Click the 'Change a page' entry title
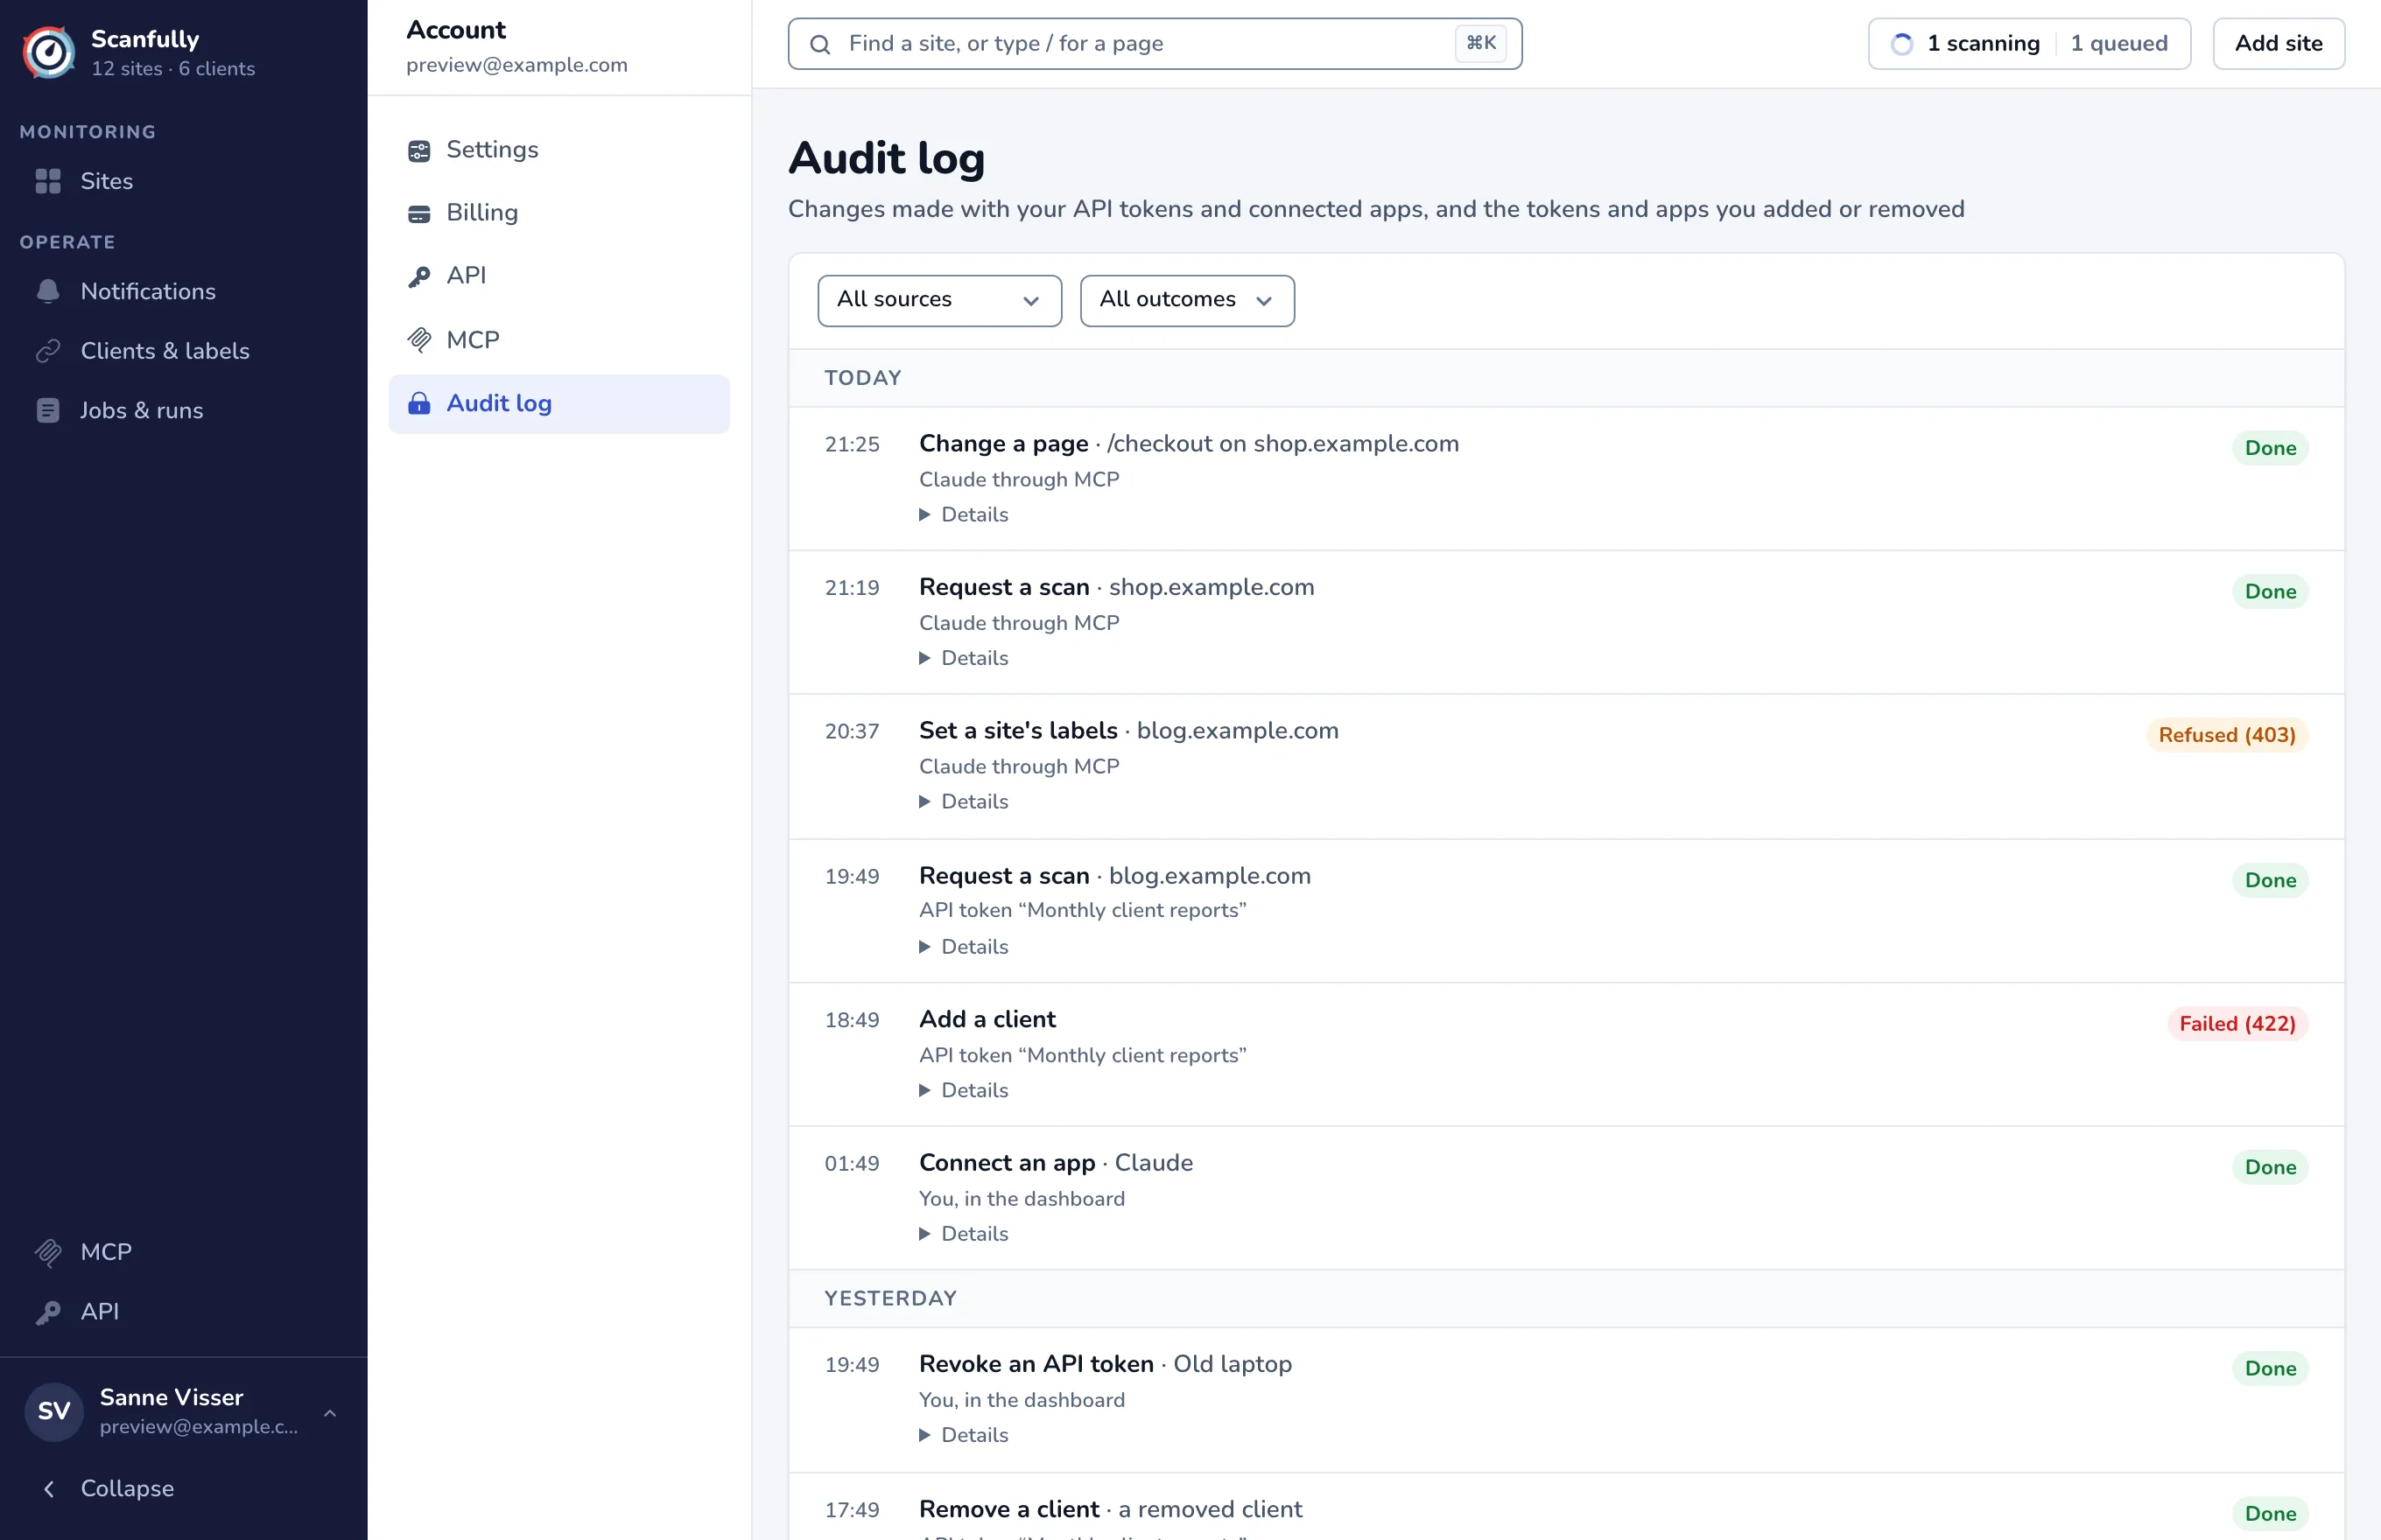 [1003, 444]
